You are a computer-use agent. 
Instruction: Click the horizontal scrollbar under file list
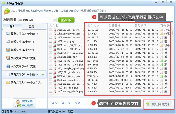[108, 96]
